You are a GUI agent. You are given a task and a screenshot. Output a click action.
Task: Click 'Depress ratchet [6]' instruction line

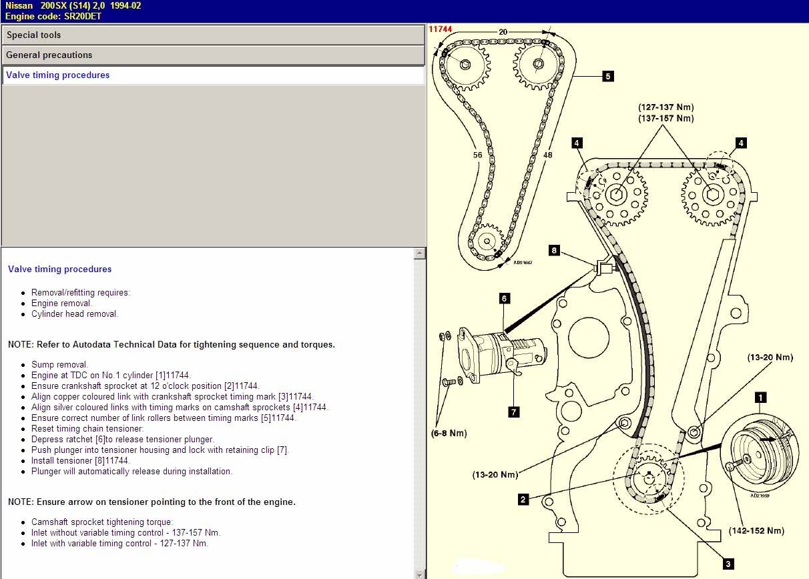(x=123, y=440)
